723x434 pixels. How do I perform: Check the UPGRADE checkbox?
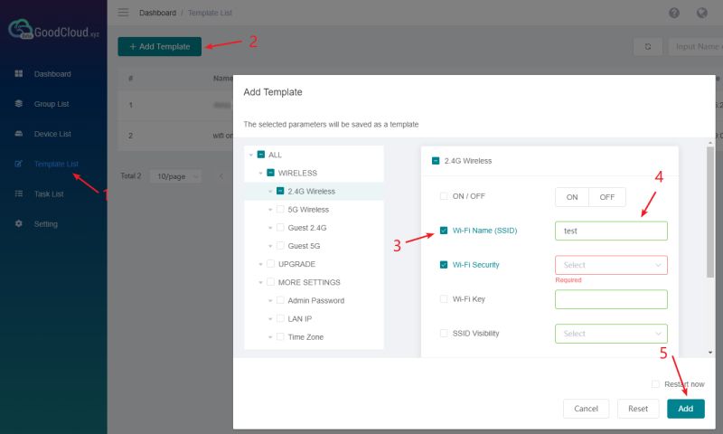coord(270,264)
